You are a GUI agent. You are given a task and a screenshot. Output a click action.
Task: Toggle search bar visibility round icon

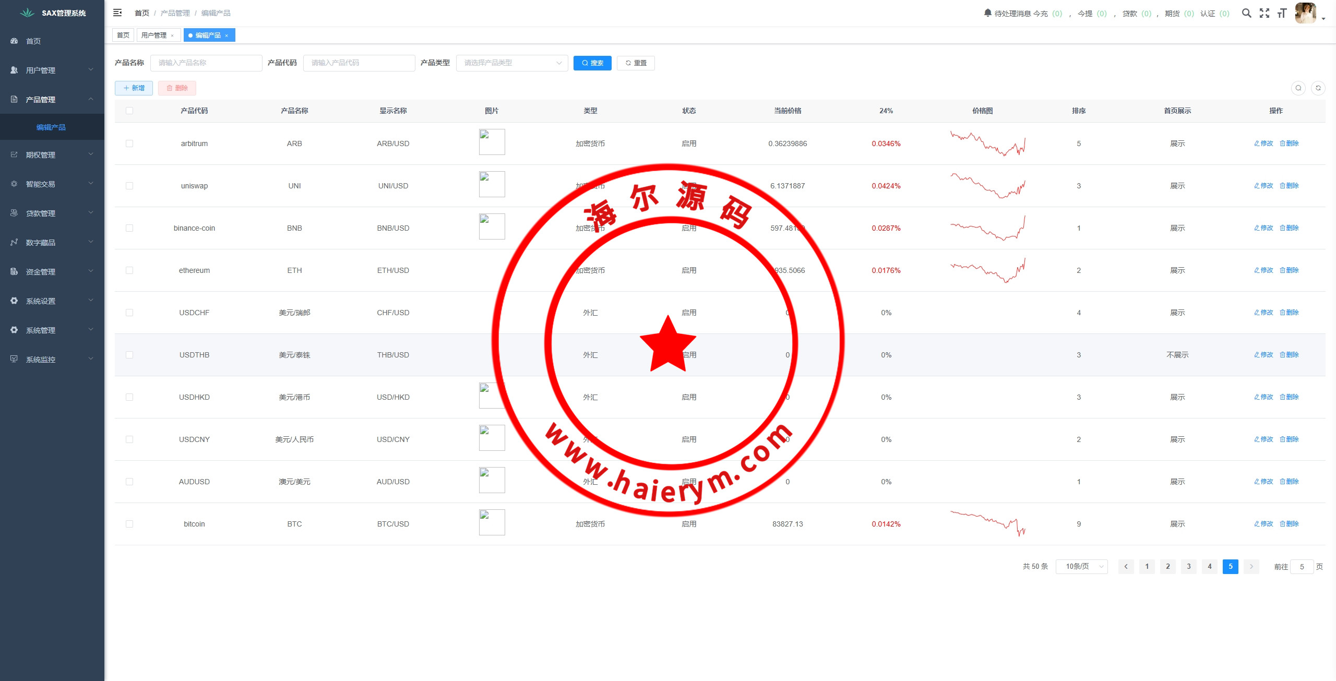pos(1298,88)
